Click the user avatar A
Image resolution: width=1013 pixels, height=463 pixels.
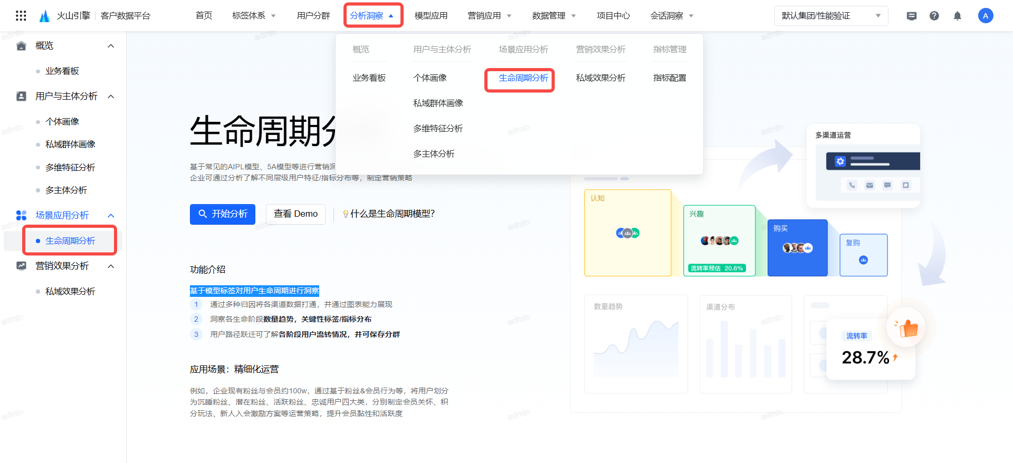tap(985, 16)
